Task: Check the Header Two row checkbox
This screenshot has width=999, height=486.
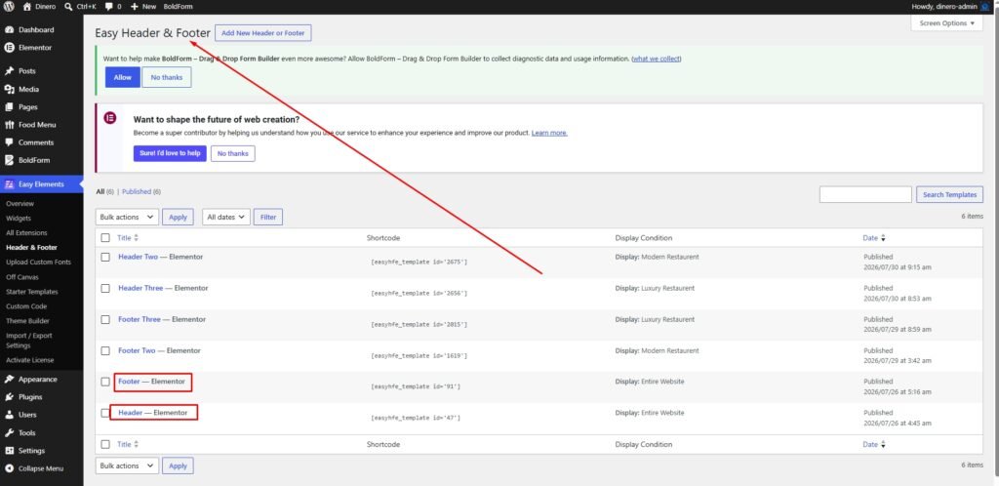Action: [x=105, y=257]
